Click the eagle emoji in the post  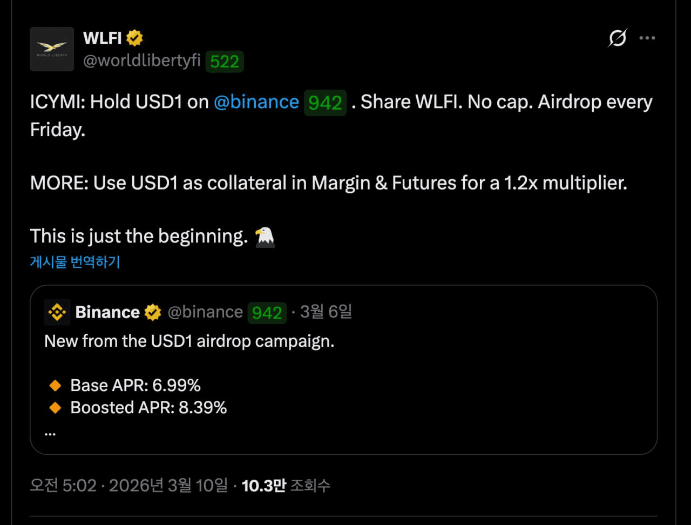tap(265, 237)
